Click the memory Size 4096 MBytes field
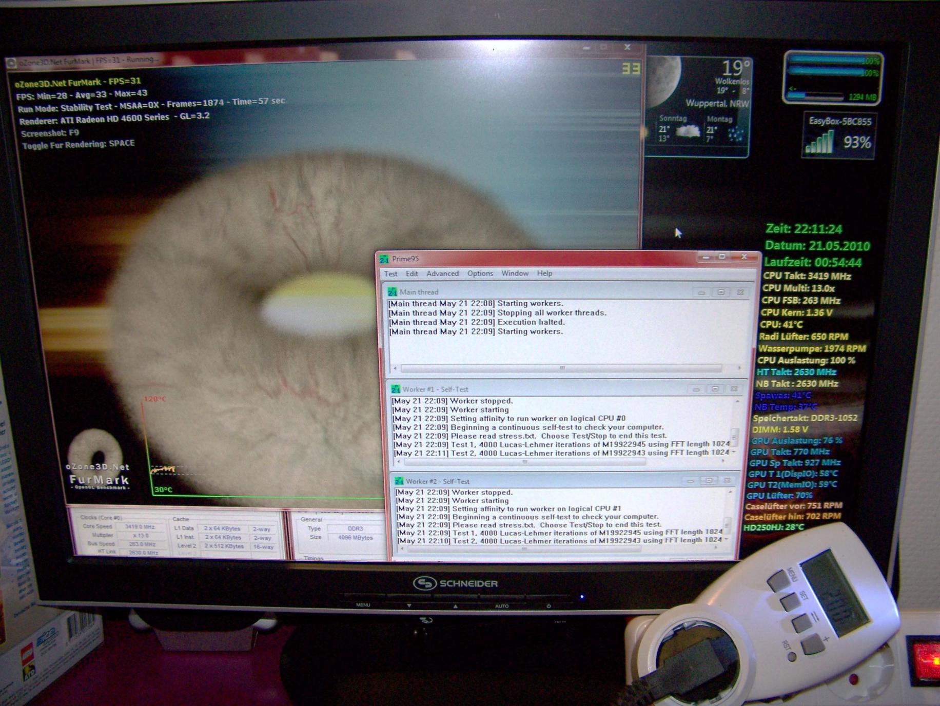 [x=355, y=538]
